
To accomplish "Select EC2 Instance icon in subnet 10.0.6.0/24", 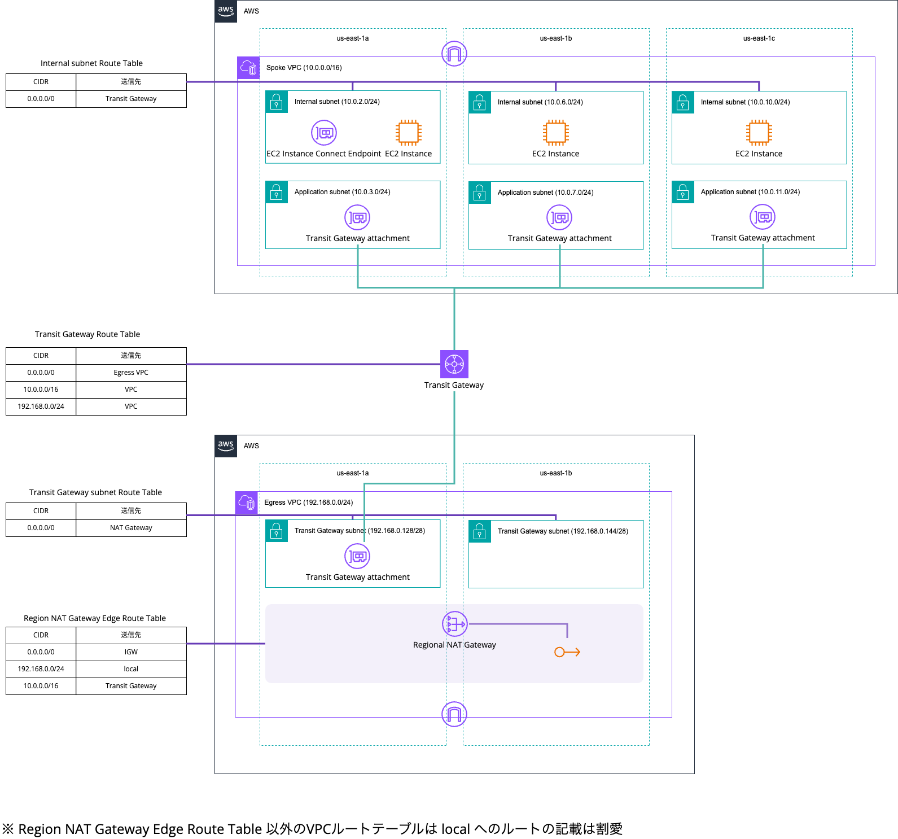I will point(556,133).
